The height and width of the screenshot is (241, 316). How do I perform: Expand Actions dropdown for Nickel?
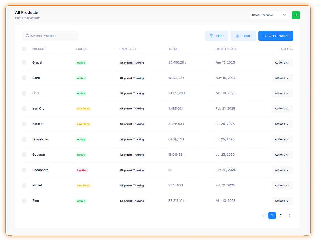(x=282, y=186)
